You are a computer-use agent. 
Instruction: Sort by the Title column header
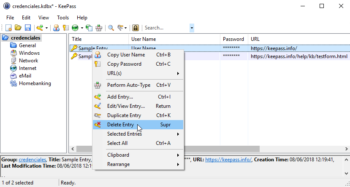pos(99,39)
